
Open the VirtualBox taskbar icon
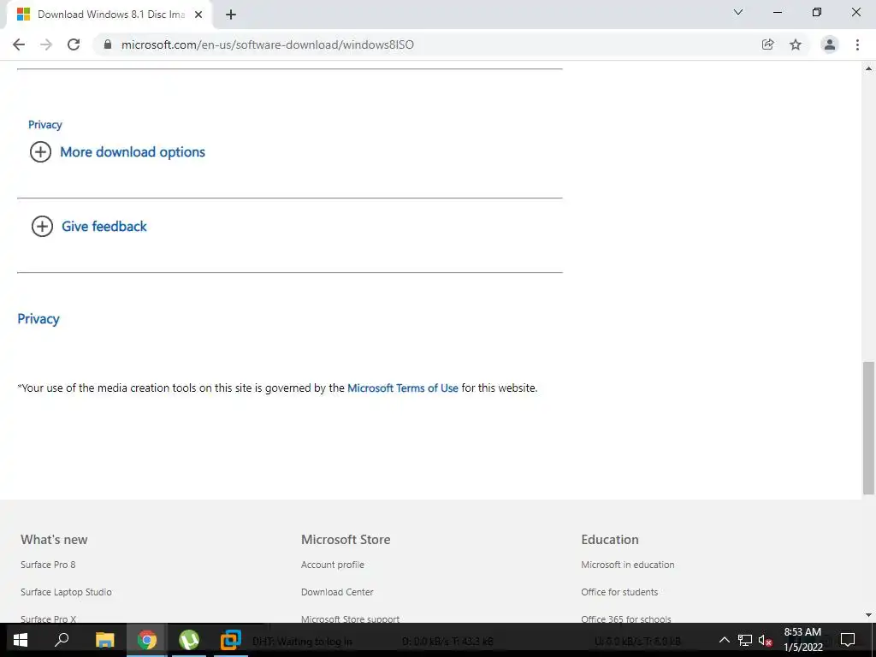[230, 640]
